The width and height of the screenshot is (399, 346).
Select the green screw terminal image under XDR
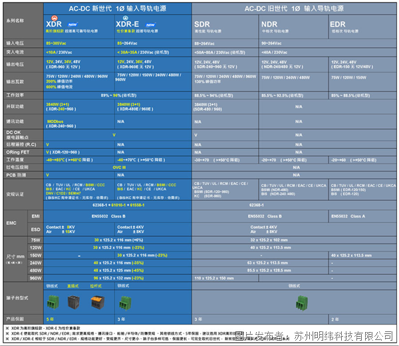[53, 302]
